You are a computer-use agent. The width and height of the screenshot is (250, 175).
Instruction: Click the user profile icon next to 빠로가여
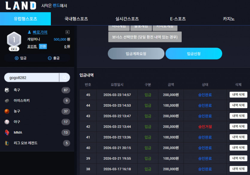[x=29, y=32]
